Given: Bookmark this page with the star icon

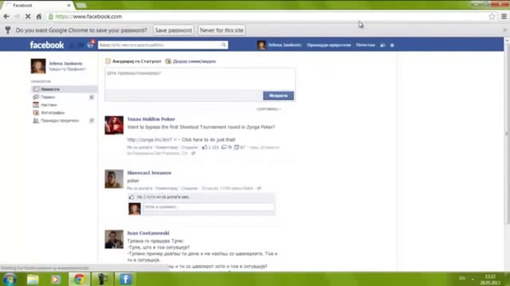Looking at the screenshot, I should pyautogui.click(x=492, y=16).
